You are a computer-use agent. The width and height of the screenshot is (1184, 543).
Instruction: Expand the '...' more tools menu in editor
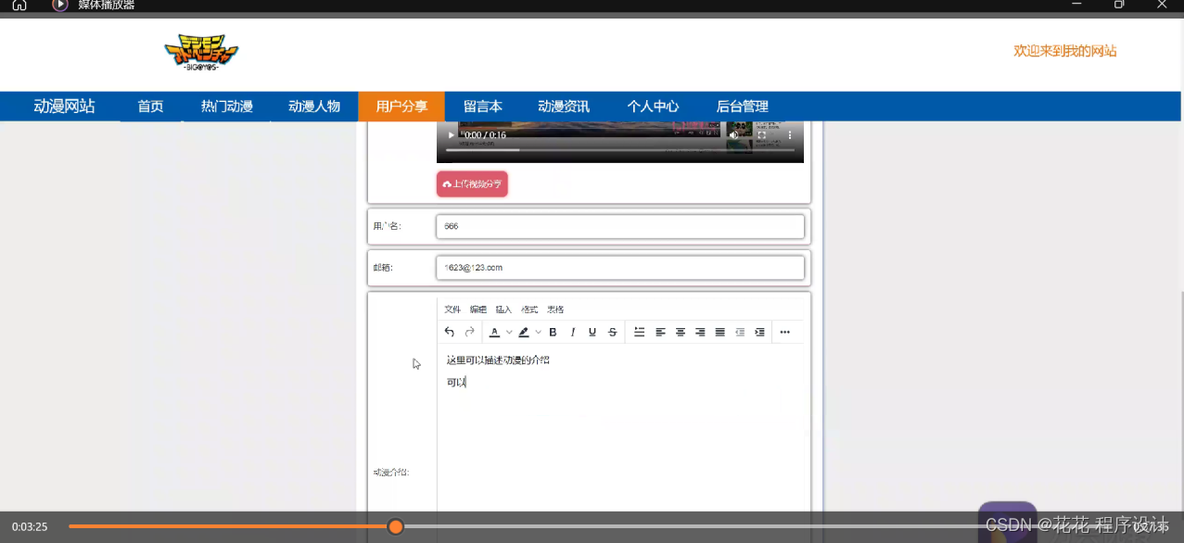(x=784, y=332)
